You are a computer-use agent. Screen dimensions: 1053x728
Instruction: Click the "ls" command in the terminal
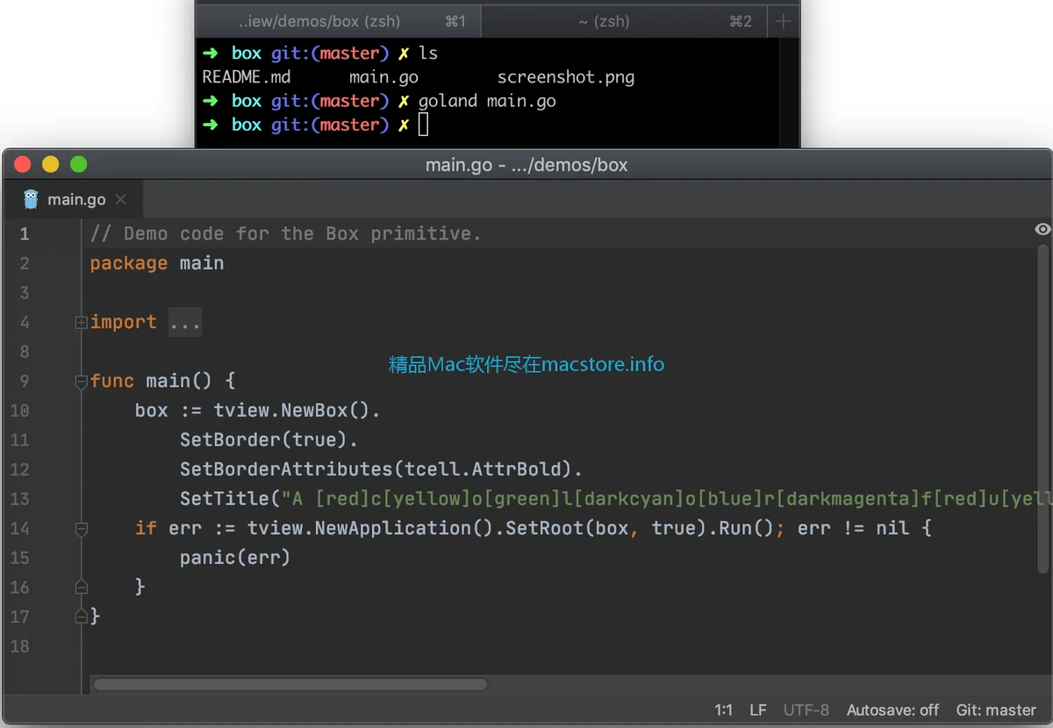click(428, 54)
